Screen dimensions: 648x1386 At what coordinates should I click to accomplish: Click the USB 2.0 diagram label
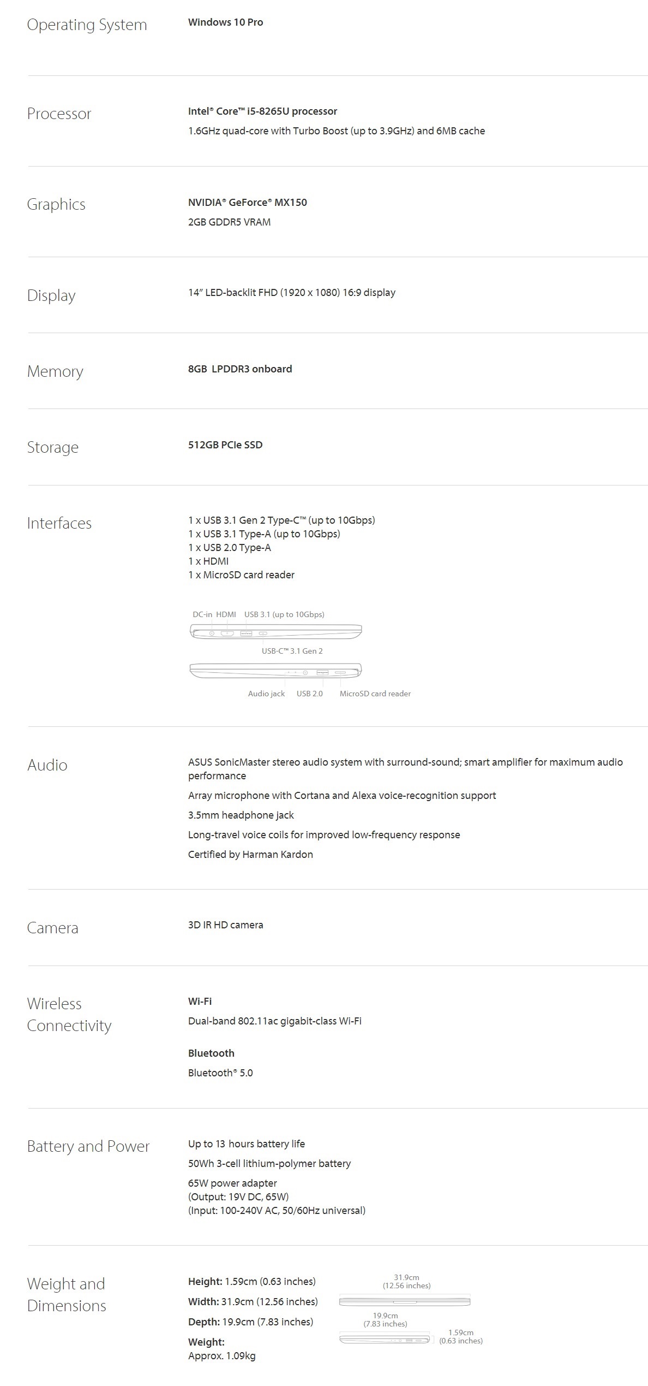[310, 694]
